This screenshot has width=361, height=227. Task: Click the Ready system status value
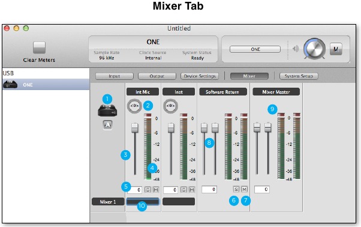tap(197, 58)
